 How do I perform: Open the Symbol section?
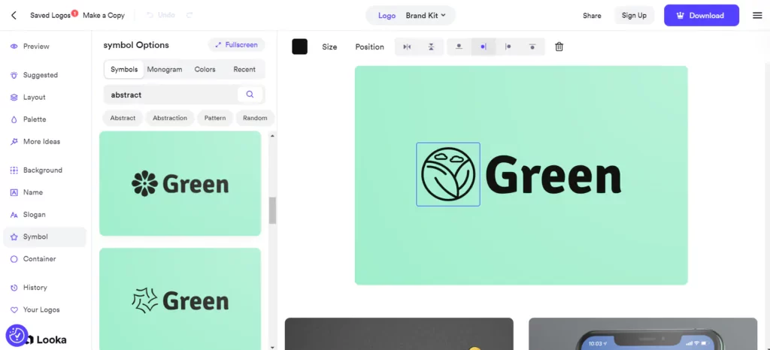click(44, 237)
